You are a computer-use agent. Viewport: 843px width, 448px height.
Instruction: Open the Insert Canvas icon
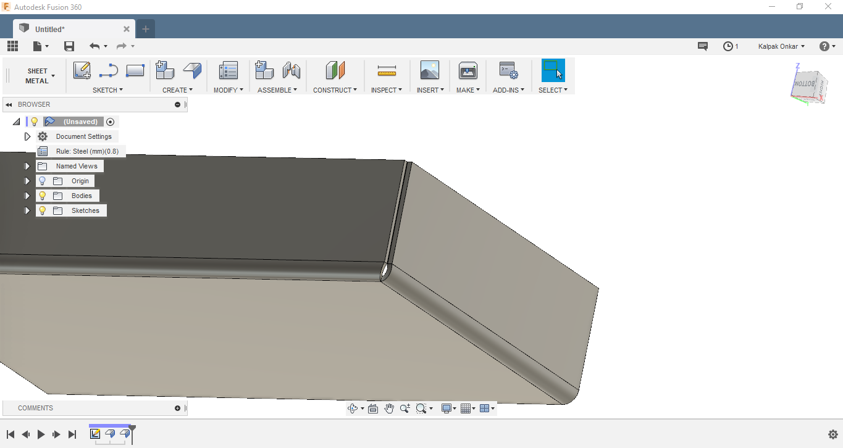point(430,70)
